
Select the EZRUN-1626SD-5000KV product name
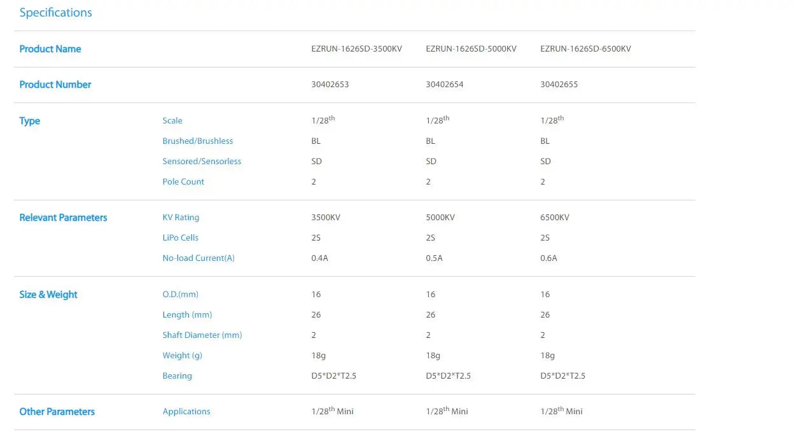(x=471, y=49)
